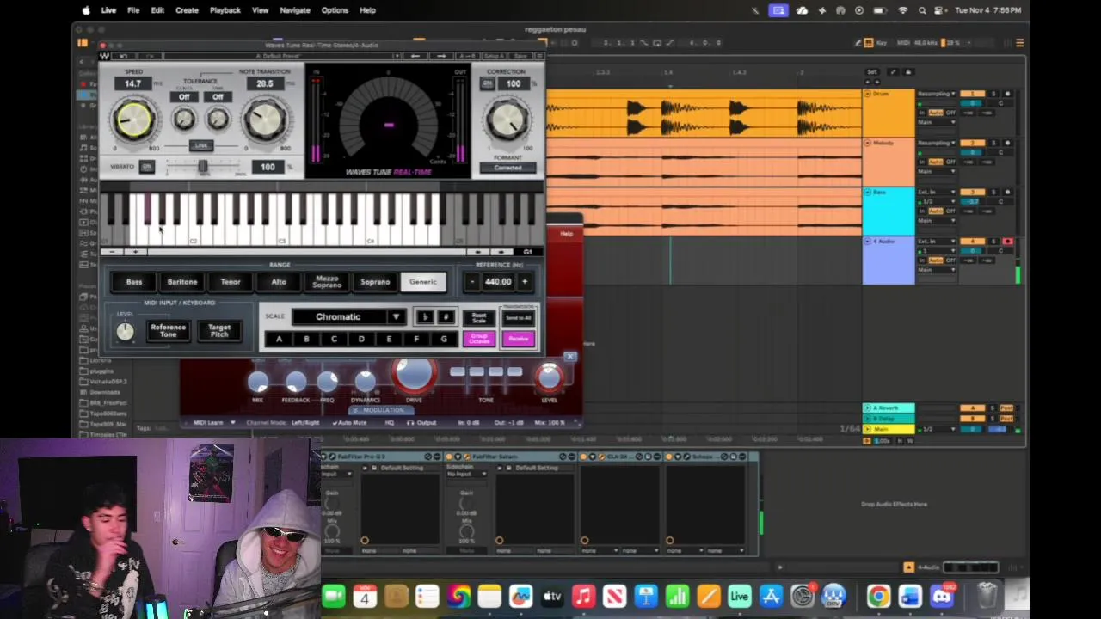Open Drum track Main output dropdown
Screen dimensions: 1101x619
tap(937, 122)
